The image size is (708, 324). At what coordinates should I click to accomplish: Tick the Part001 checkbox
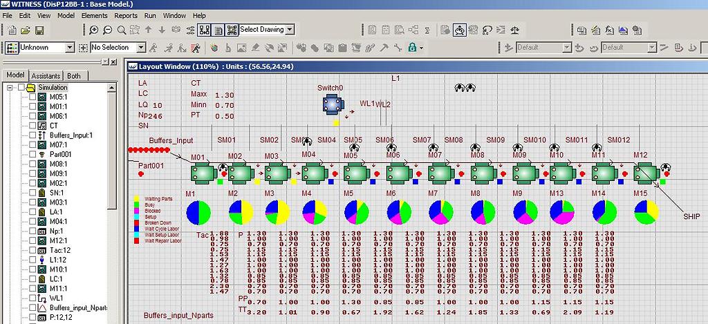coord(32,154)
